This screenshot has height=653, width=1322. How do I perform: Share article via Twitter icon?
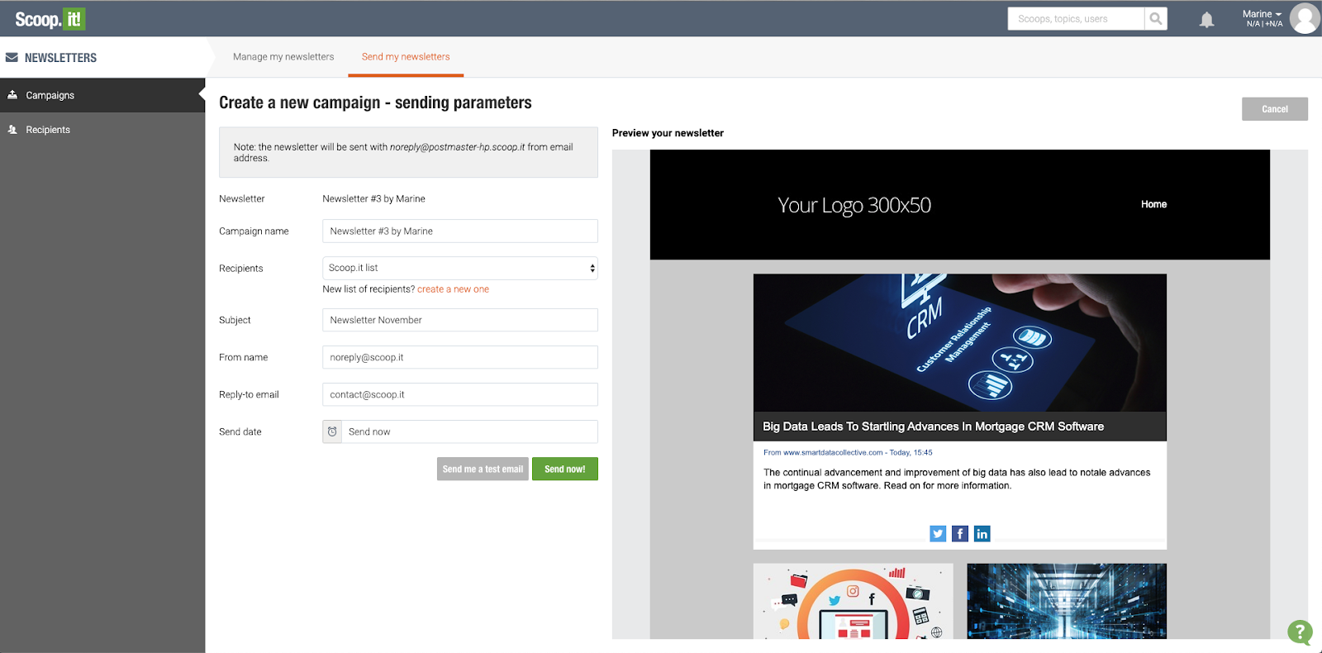pyautogui.click(x=938, y=534)
